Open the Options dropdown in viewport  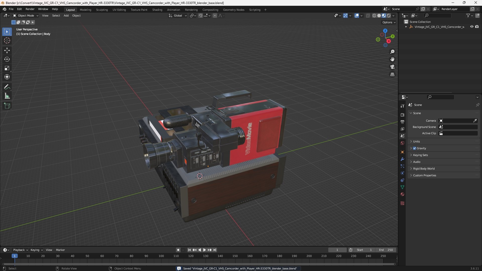389,22
